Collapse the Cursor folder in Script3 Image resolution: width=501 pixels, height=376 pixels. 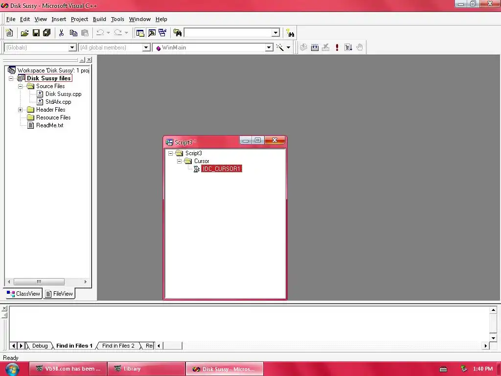pos(179,161)
